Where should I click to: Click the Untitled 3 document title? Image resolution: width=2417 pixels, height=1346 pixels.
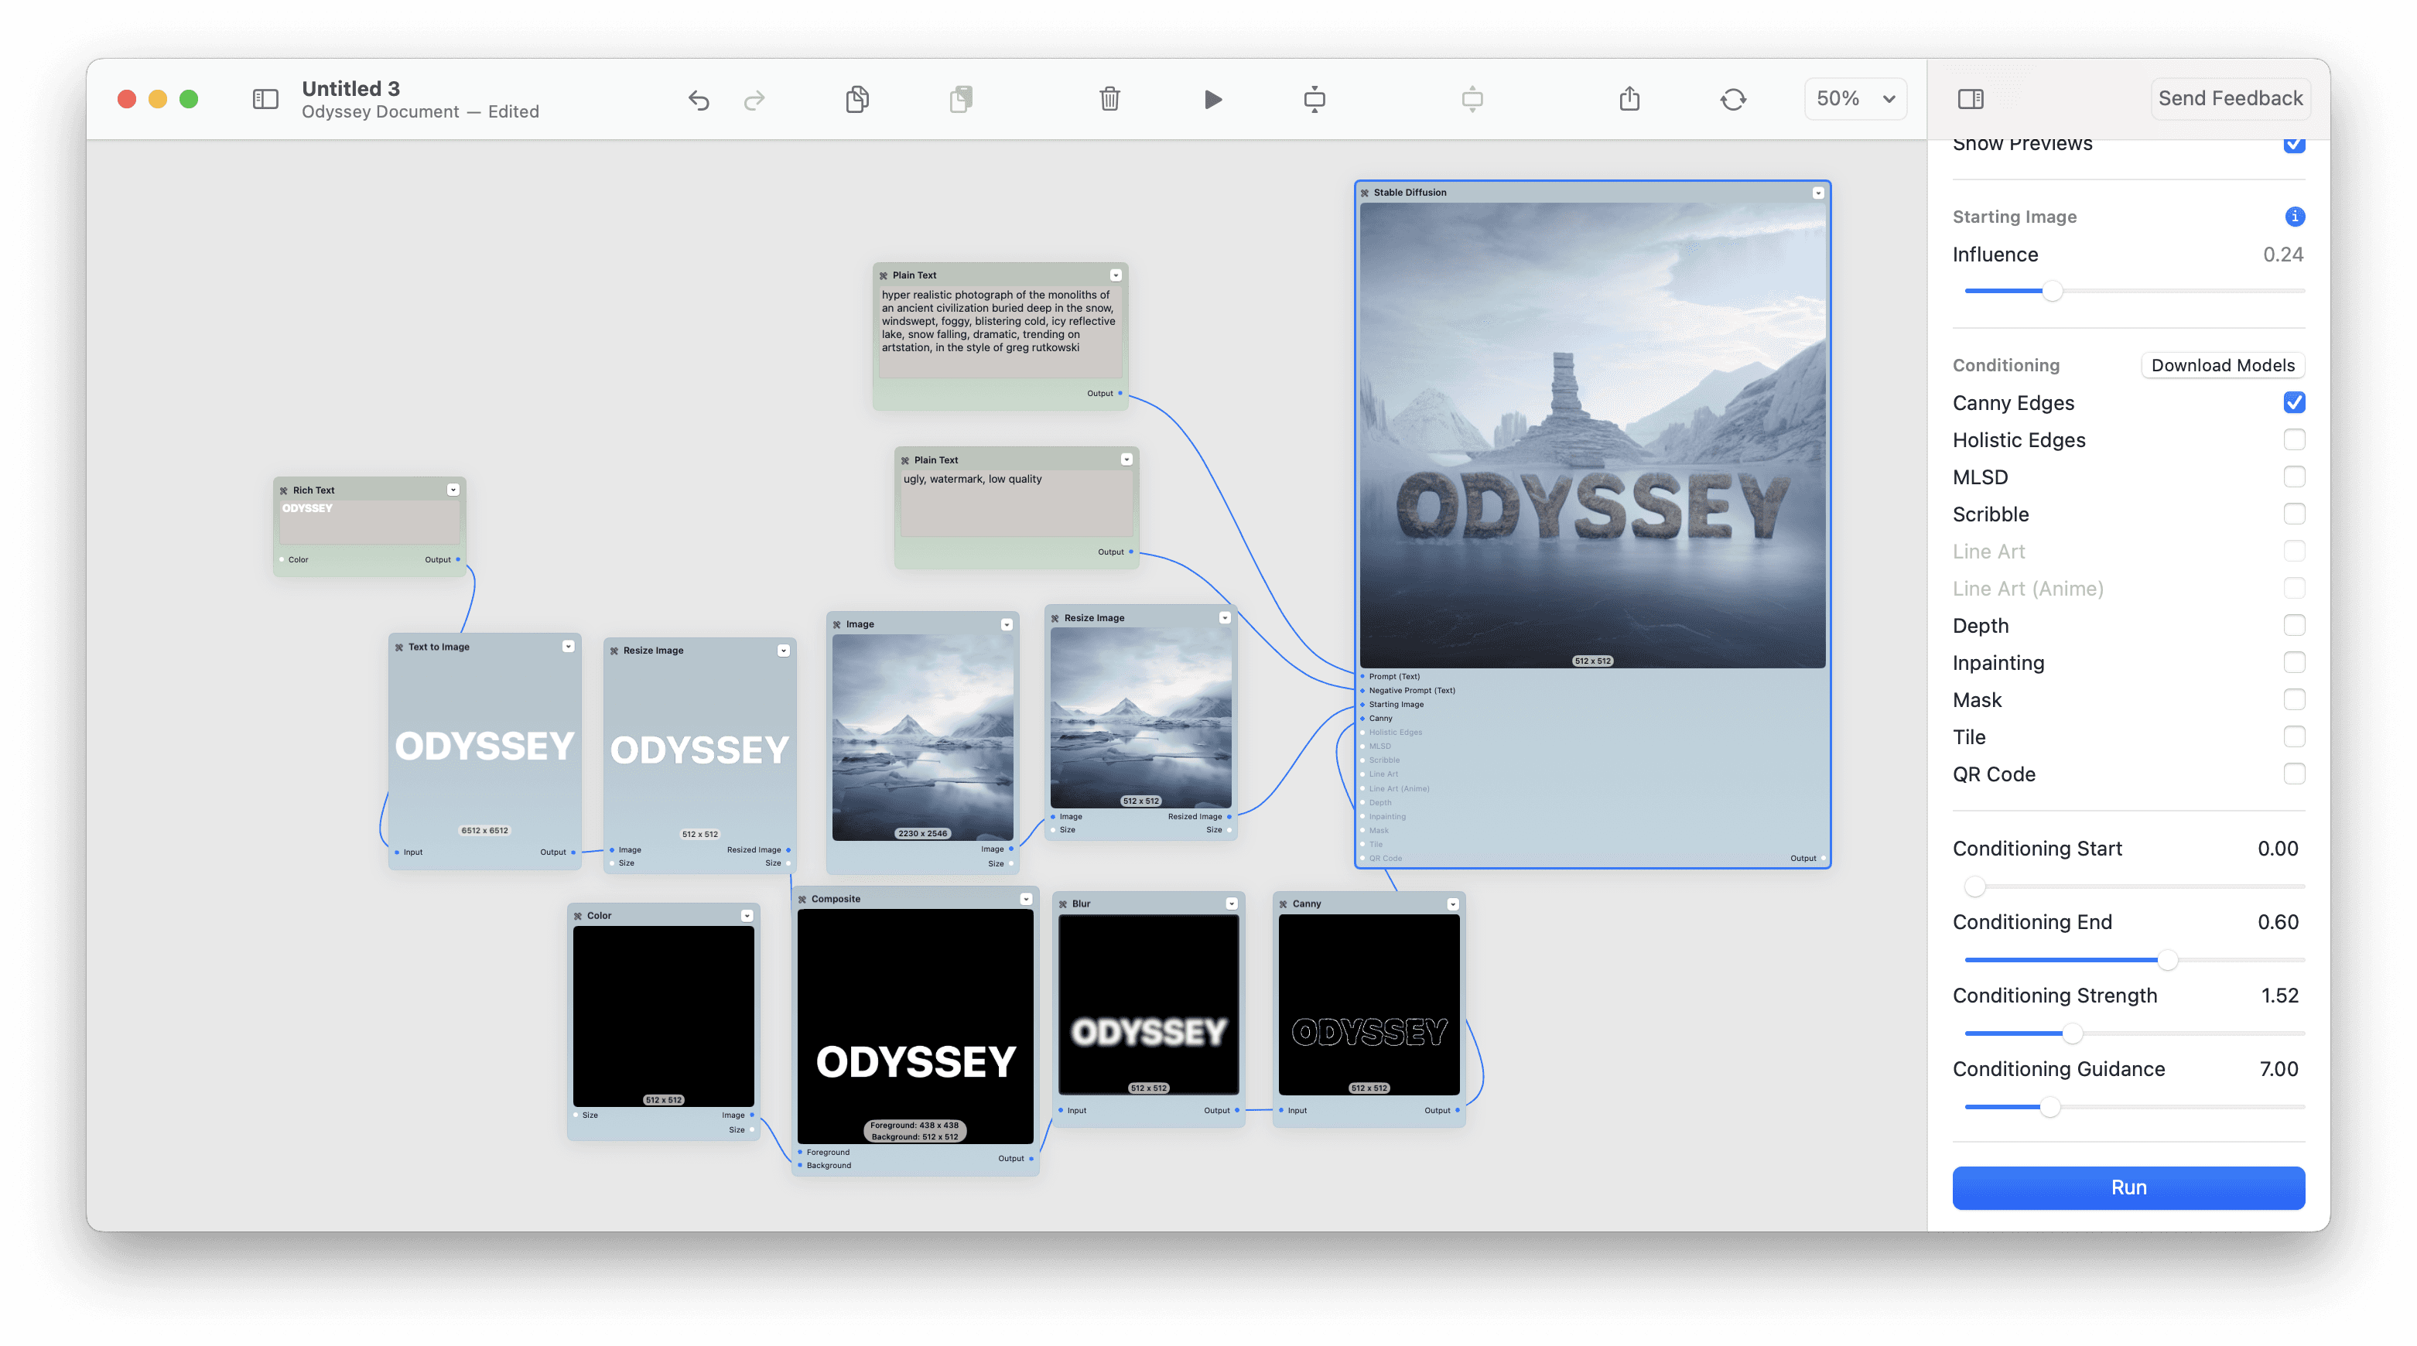click(x=351, y=88)
